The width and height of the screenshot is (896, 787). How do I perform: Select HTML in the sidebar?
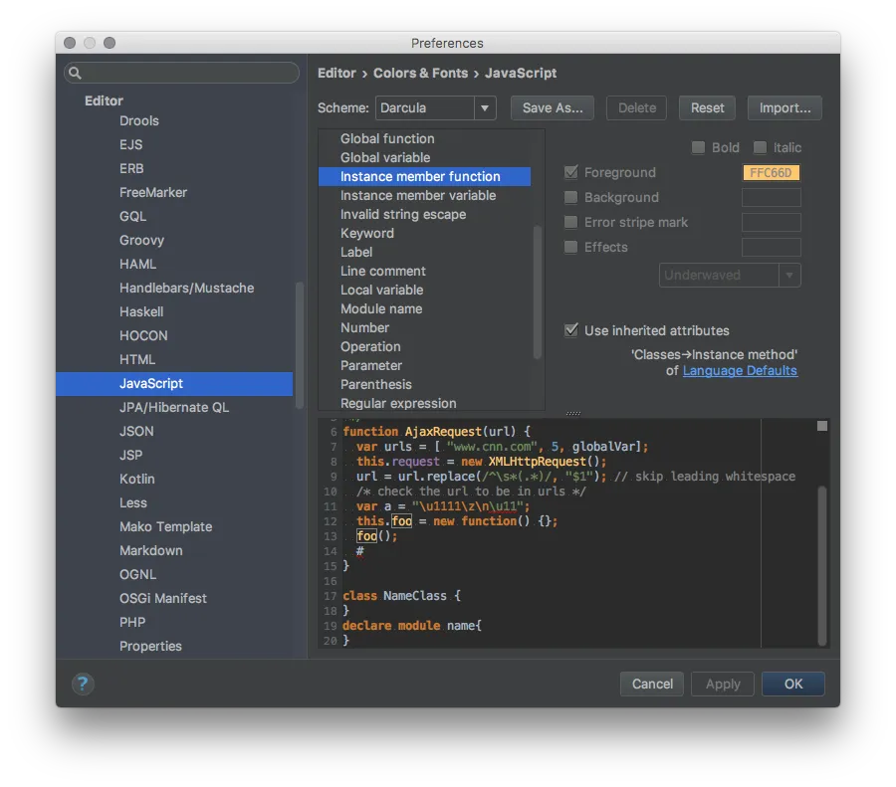(x=137, y=360)
